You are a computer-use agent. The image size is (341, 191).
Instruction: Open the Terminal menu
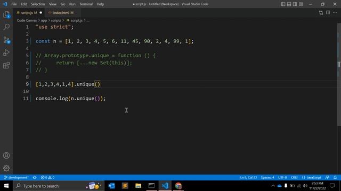[86, 4]
